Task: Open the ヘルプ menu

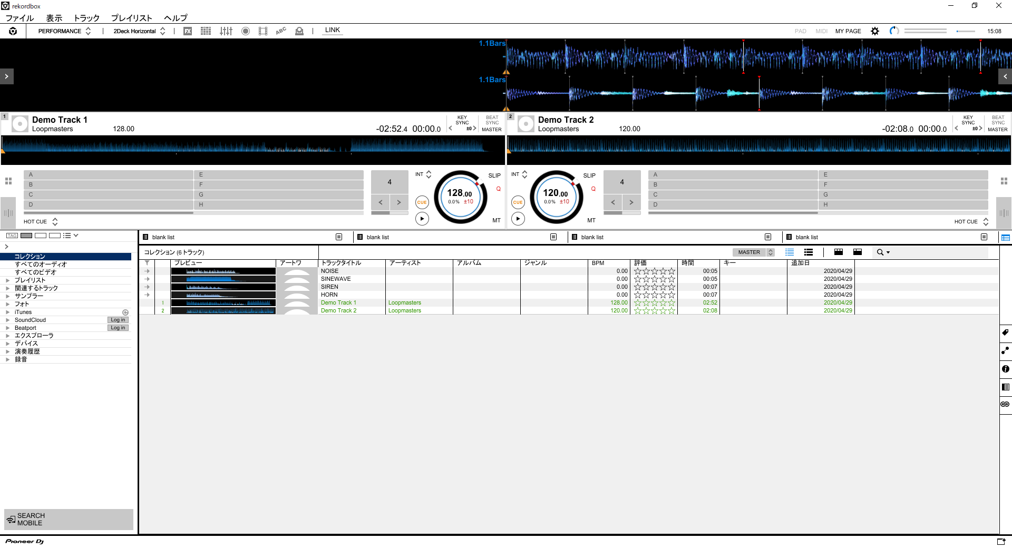Action: point(176,18)
